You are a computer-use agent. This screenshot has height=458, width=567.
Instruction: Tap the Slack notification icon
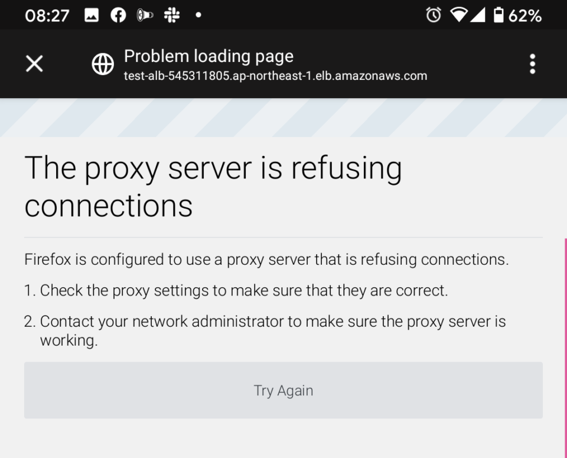(172, 15)
